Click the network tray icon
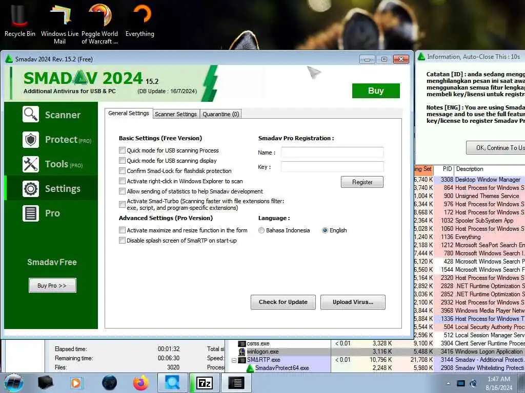The width and height of the screenshot is (525, 393). [x=461, y=383]
